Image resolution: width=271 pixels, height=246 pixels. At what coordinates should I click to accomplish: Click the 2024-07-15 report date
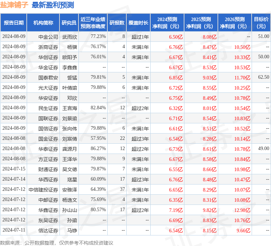pyautogui.click(x=14, y=169)
